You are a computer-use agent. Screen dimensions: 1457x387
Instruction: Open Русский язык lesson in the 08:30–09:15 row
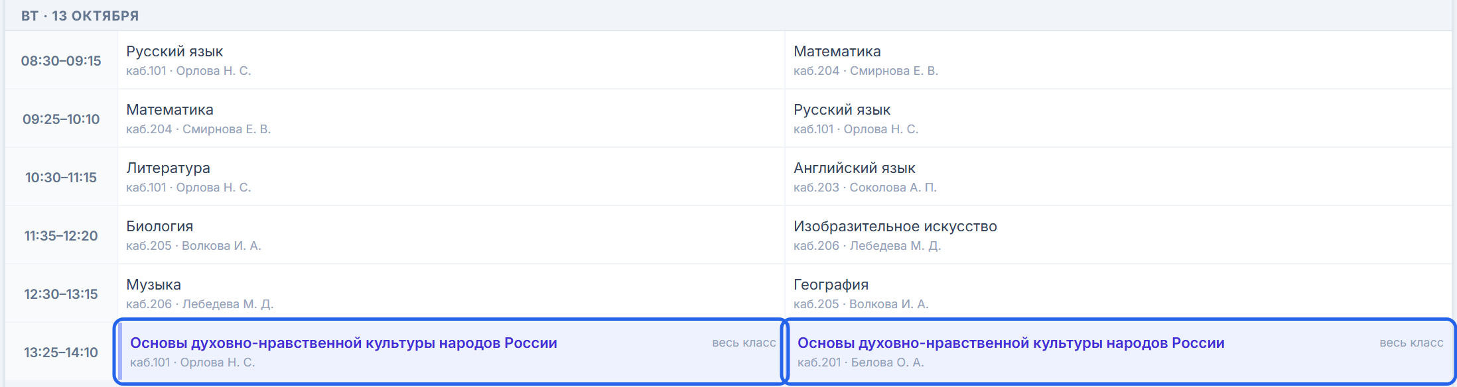(x=451, y=60)
